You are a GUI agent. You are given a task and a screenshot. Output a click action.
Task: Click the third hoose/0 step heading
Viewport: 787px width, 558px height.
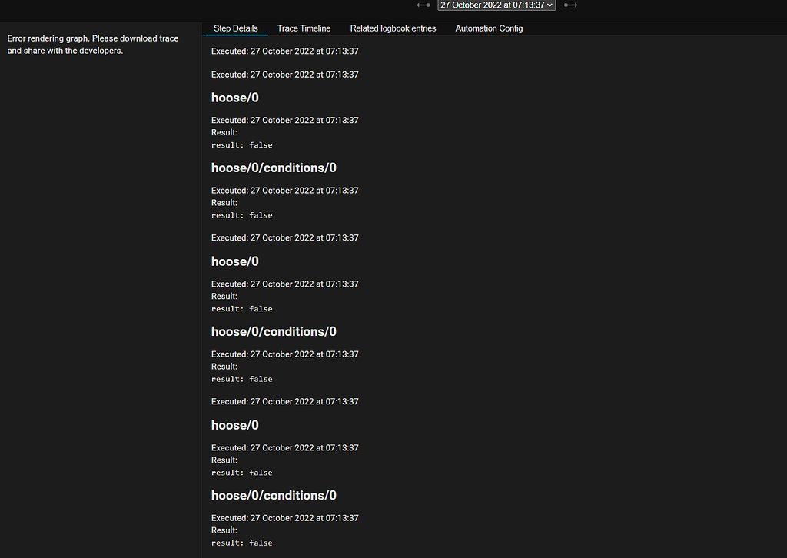click(234, 425)
